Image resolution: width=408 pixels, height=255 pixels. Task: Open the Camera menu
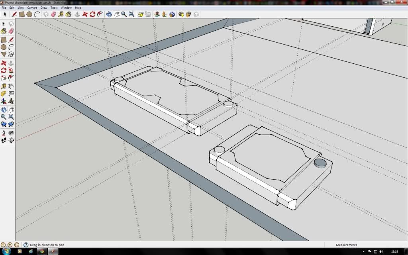[x=32, y=8]
